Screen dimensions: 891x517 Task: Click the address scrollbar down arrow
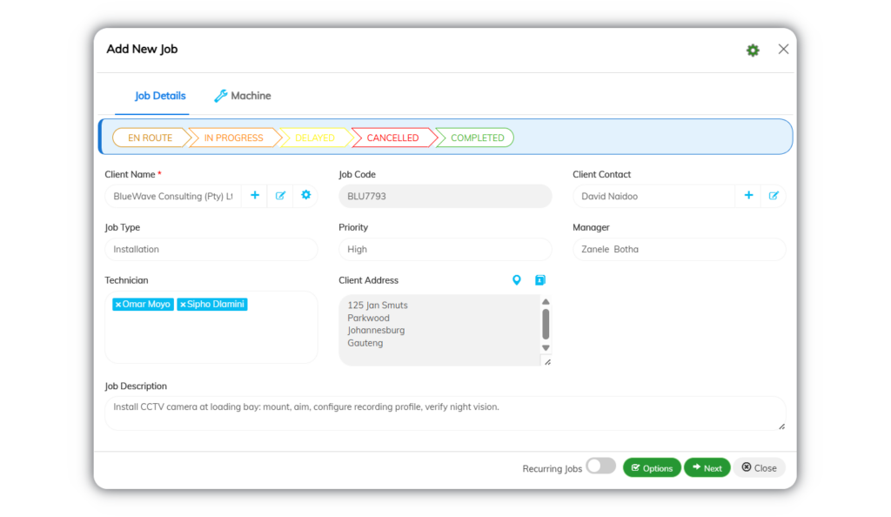[x=546, y=347]
